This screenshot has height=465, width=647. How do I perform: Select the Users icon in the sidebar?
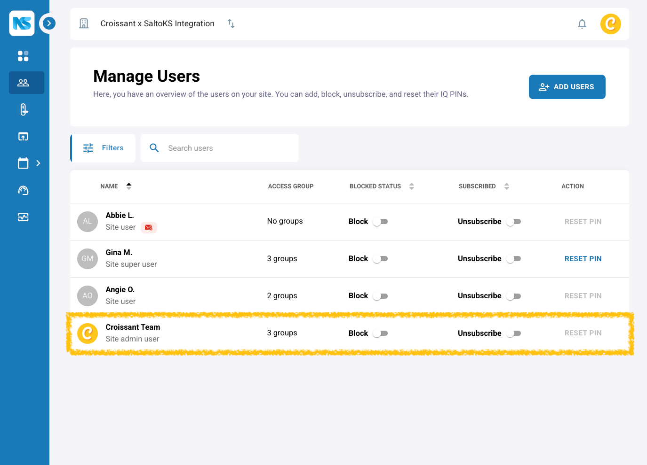23,82
